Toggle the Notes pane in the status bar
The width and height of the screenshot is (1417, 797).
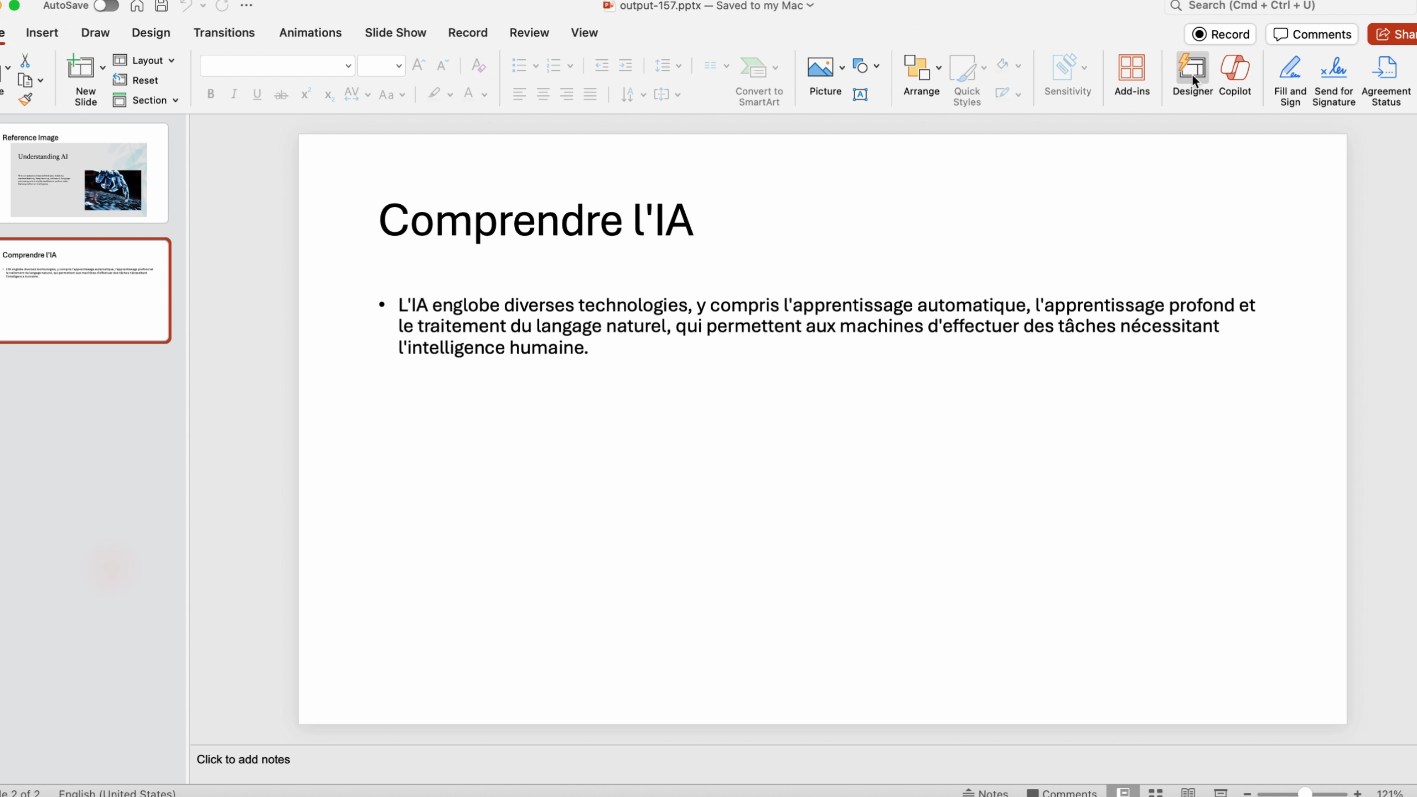[x=986, y=793]
